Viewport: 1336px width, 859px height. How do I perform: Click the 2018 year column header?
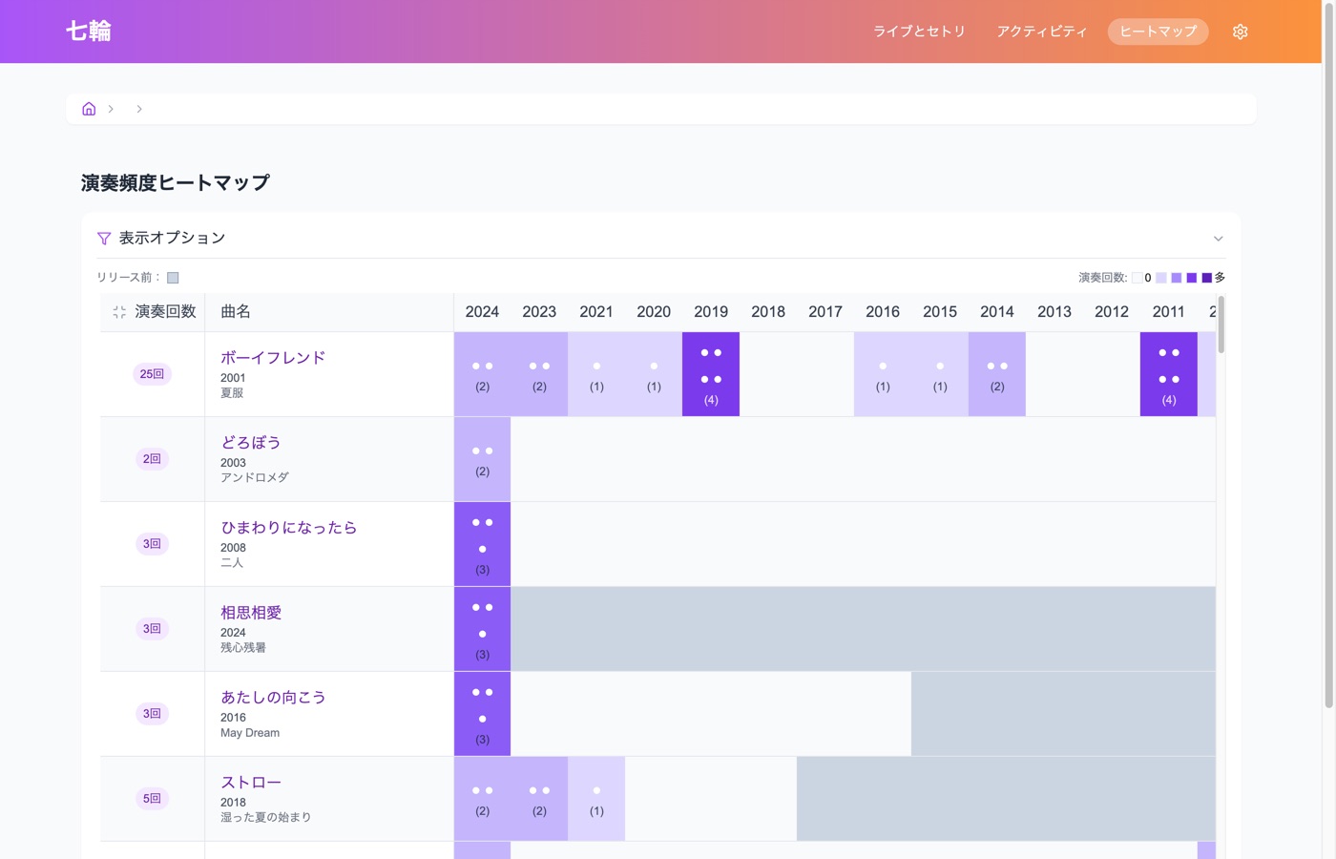768,312
